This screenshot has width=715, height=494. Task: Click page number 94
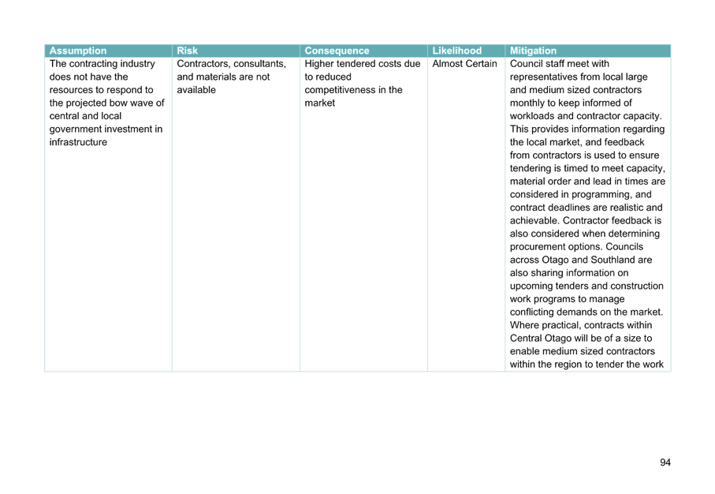tap(665, 462)
